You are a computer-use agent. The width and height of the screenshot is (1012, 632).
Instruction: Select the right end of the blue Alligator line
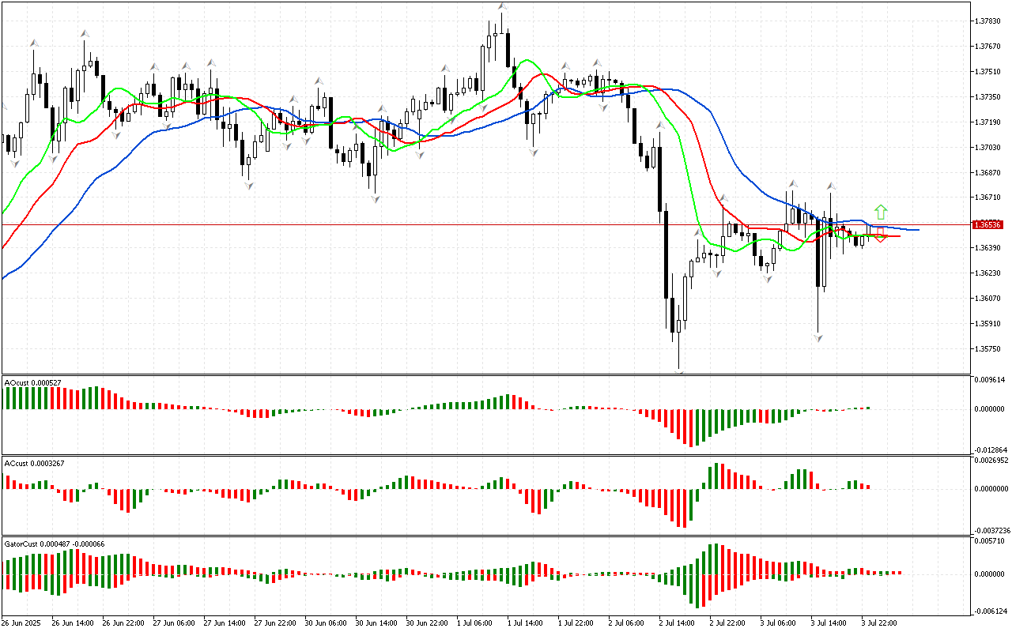coord(917,230)
